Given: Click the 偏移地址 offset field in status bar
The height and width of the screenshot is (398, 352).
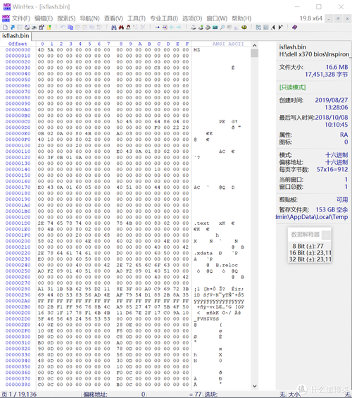Looking at the screenshot, I should (x=114, y=394).
